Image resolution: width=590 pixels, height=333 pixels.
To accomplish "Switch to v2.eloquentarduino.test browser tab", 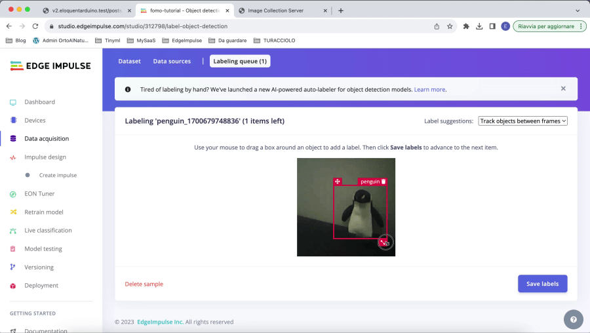I will [x=87, y=10].
